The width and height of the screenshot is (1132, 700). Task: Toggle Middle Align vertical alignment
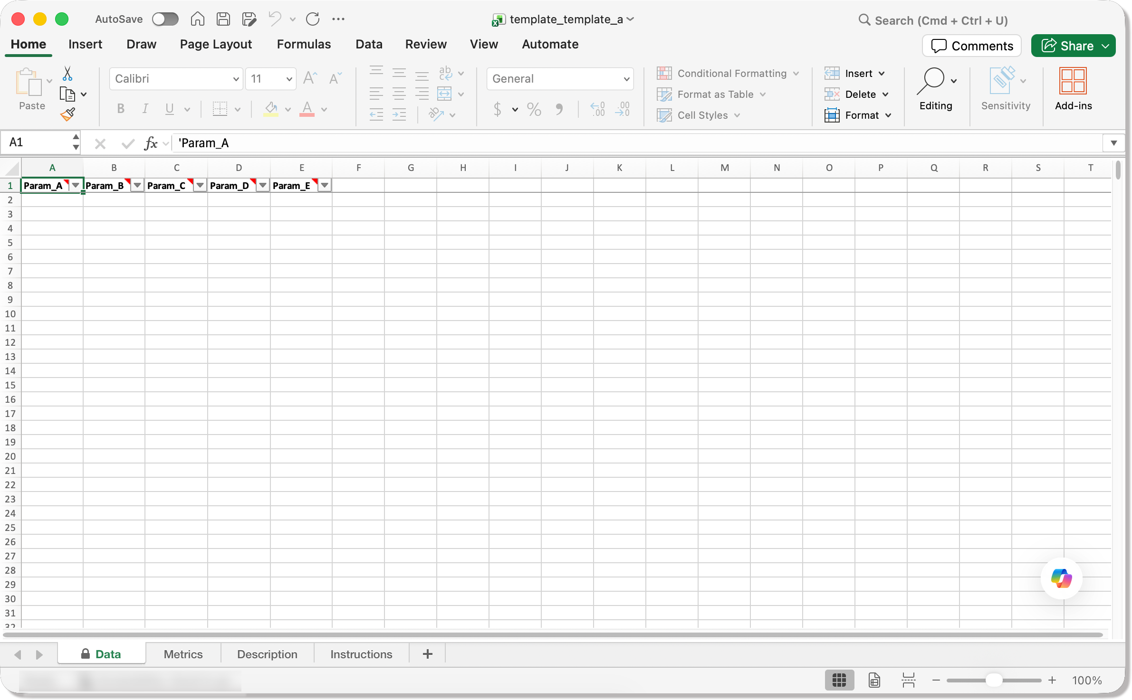[399, 73]
